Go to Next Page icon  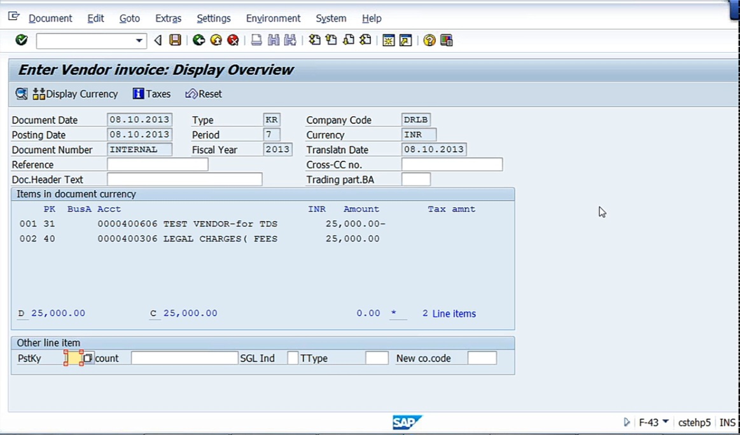(348, 40)
